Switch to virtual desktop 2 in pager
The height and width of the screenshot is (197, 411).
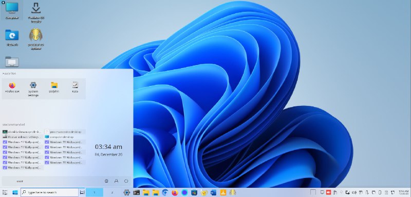[112, 192]
